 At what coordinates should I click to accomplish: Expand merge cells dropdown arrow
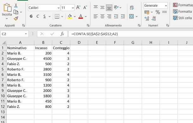(x=136, y=16)
